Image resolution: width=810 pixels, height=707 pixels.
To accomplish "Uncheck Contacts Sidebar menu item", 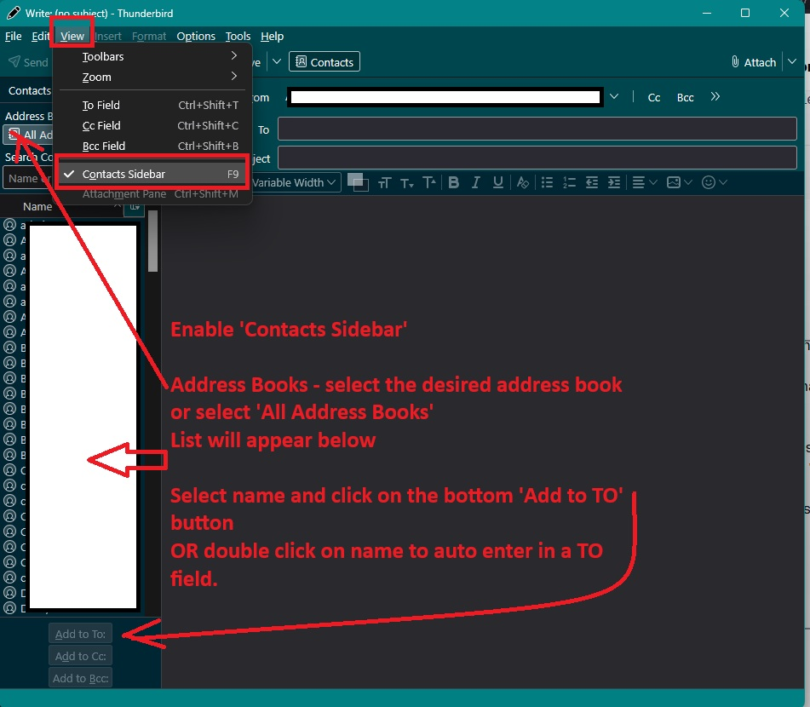I will [152, 174].
